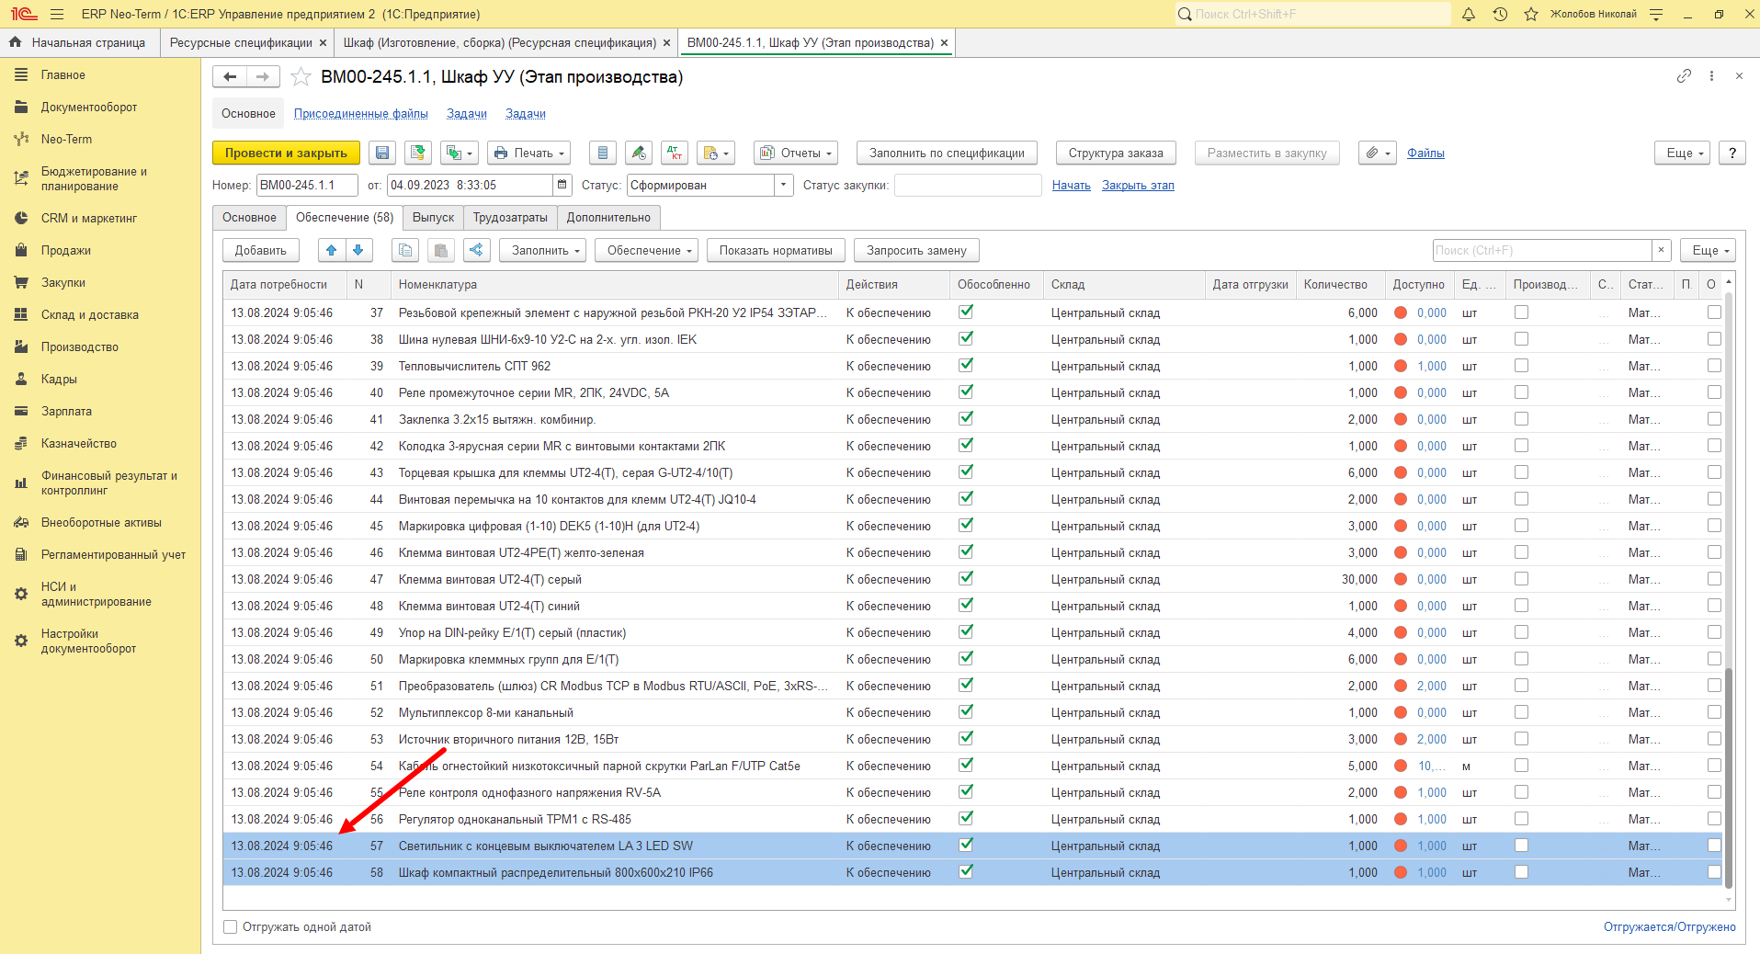Check last column box in row 50

point(1714,659)
